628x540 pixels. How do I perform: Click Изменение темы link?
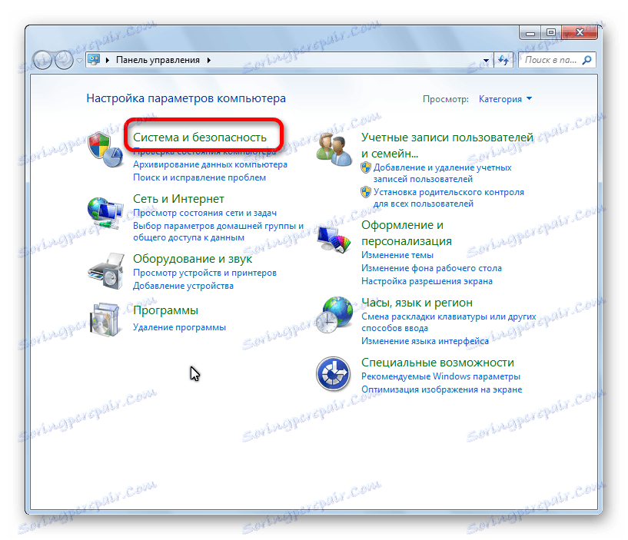pos(397,255)
